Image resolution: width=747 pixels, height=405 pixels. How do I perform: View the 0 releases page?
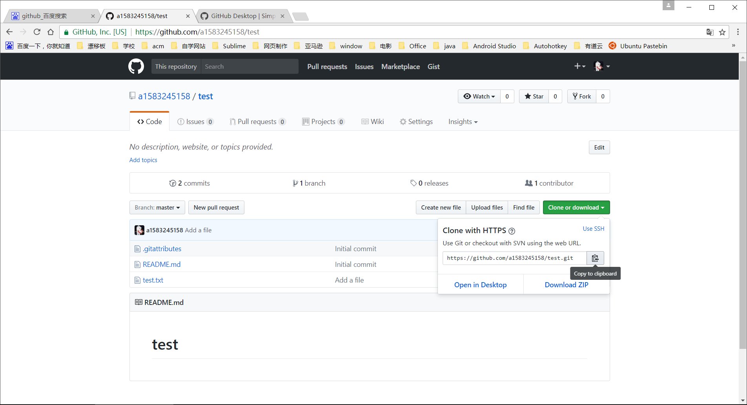[x=429, y=183]
